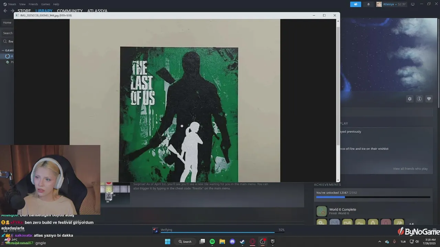Click View all friends who play
This screenshot has width=440, height=247.
pos(410,169)
